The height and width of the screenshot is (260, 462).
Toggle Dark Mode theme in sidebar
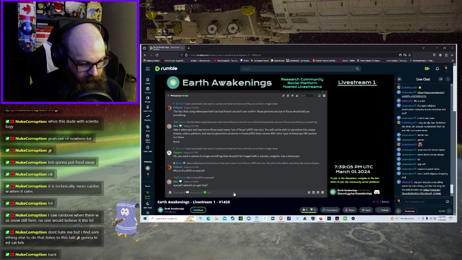[148, 205]
